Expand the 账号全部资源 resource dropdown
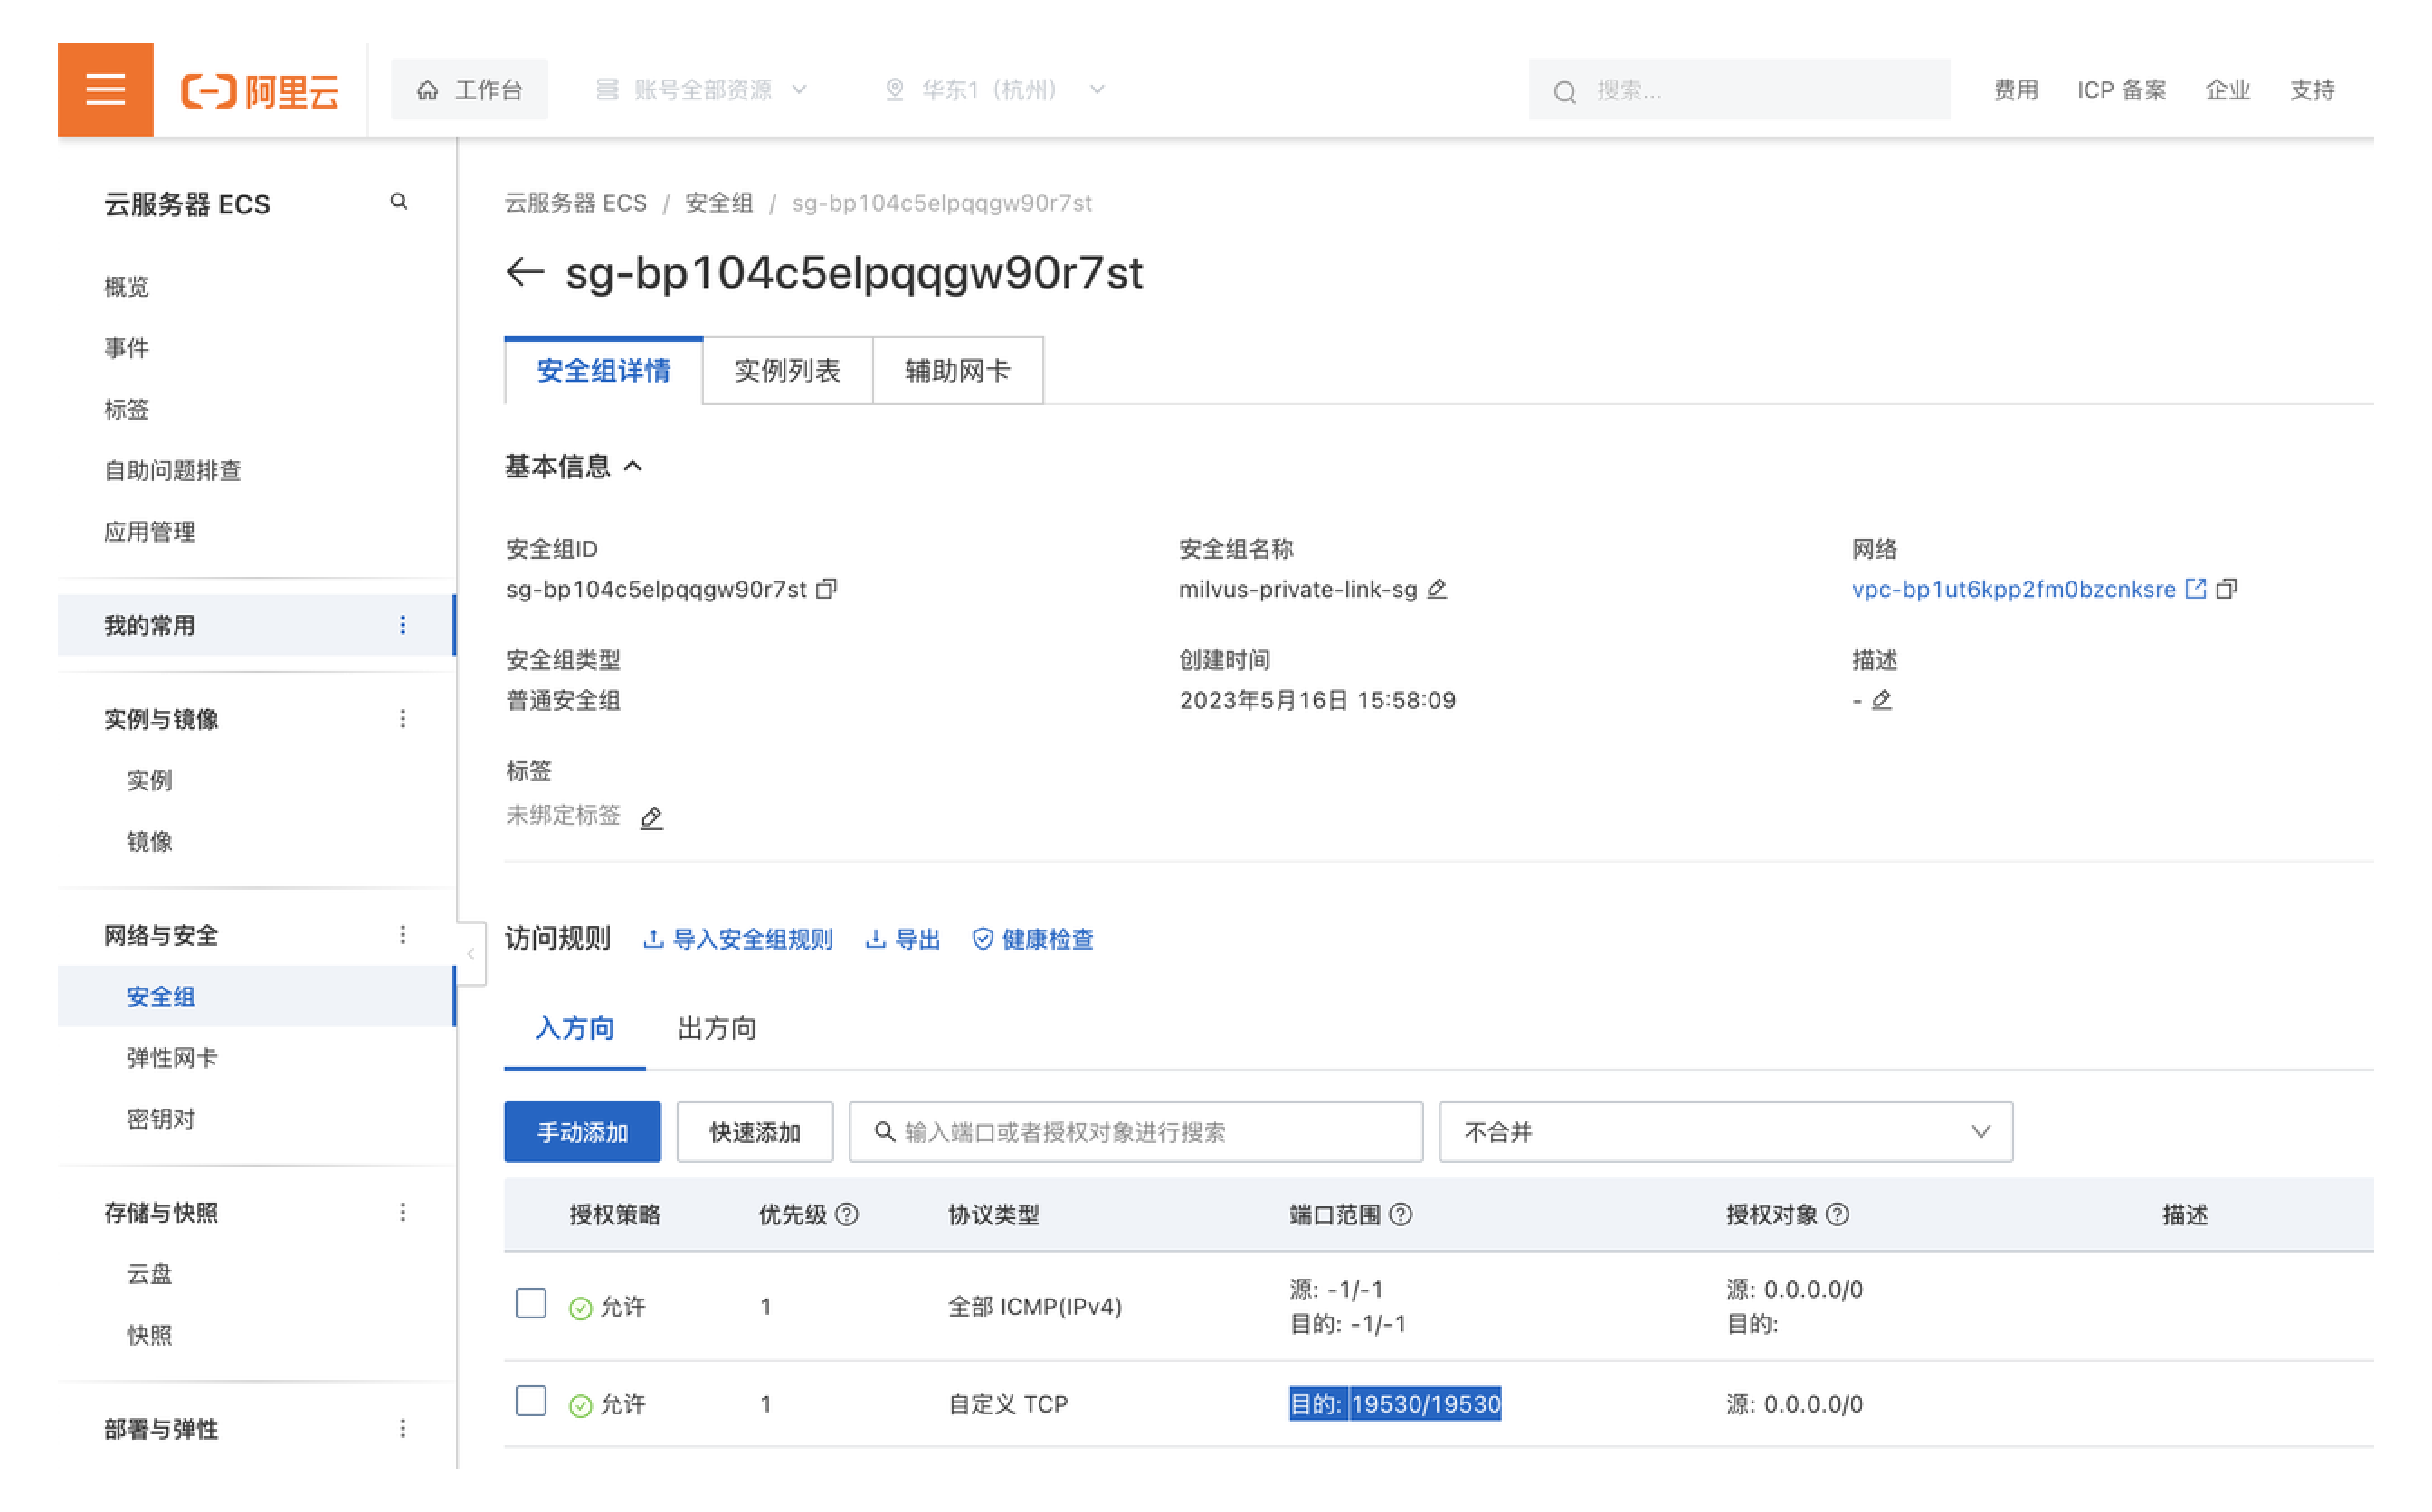The height and width of the screenshot is (1512, 2432). coord(703,90)
